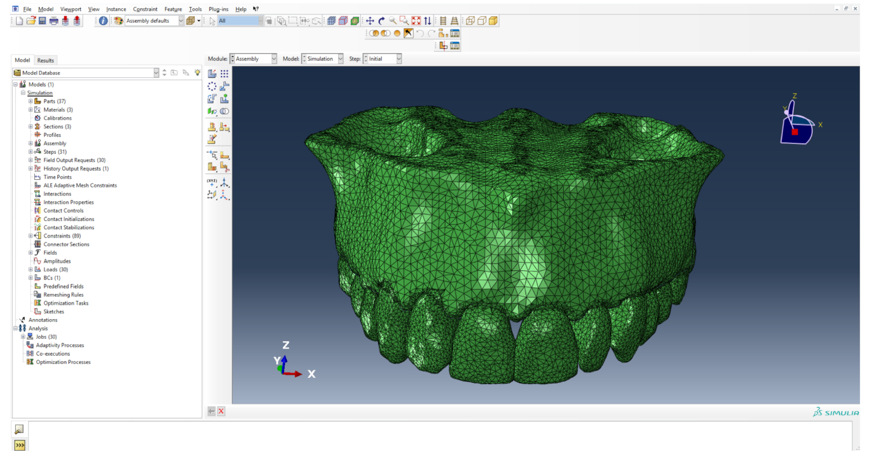
Task: Switch to the Results tab
Action: click(x=45, y=60)
